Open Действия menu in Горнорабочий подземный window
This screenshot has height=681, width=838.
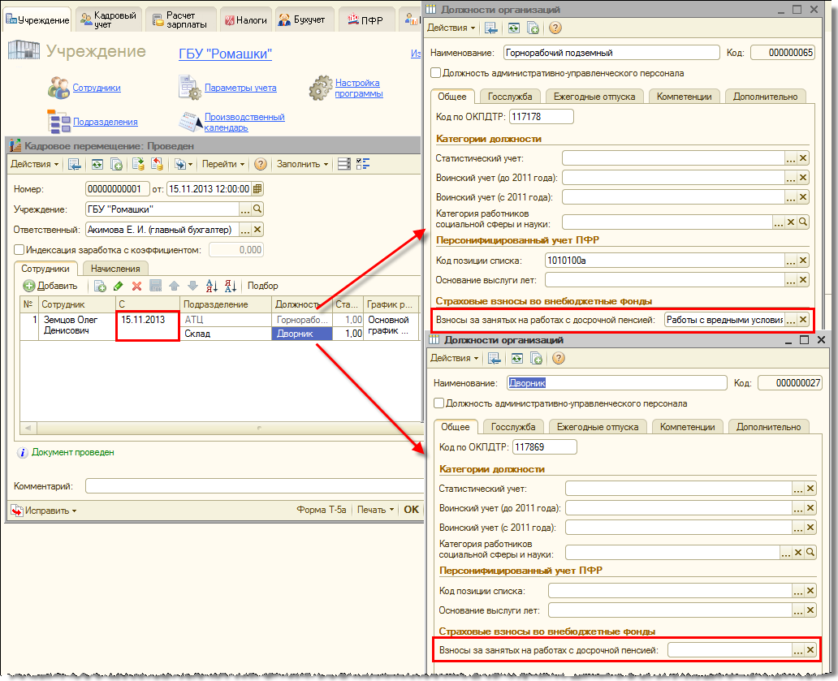451,28
